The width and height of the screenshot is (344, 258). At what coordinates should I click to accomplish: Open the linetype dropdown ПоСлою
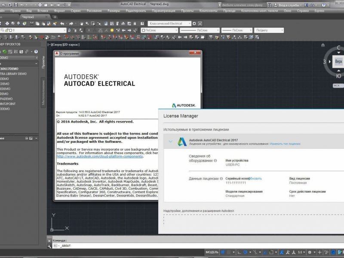200,30
